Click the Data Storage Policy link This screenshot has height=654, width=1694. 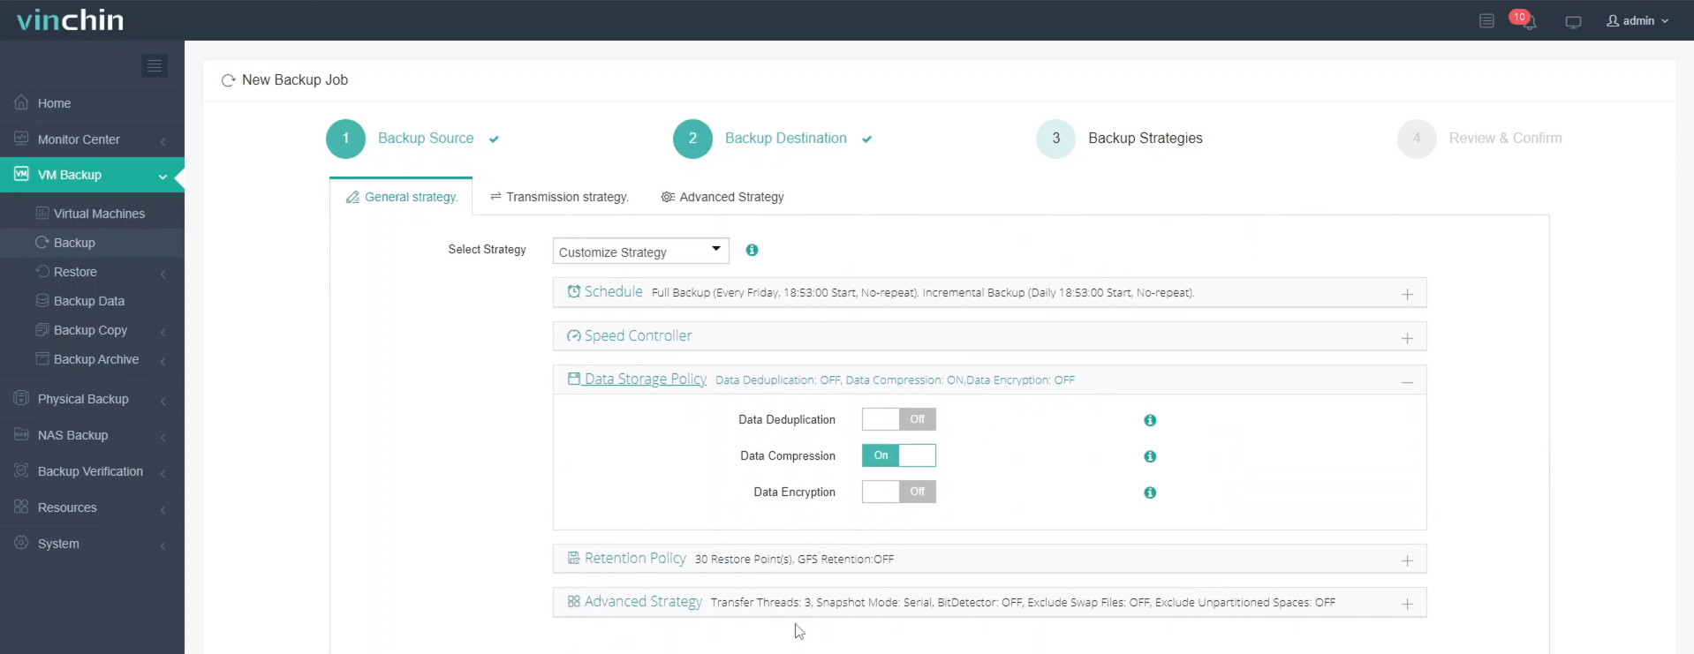tap(645, 379)
